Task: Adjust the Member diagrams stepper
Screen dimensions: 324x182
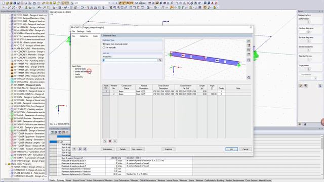Action: [x=309, y=32]
